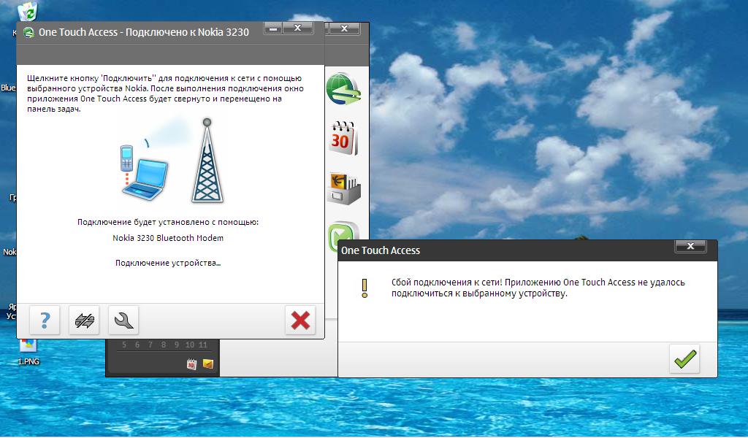
Task: Minimize the One Touch Access main window
Action: [x=273, y=28]
